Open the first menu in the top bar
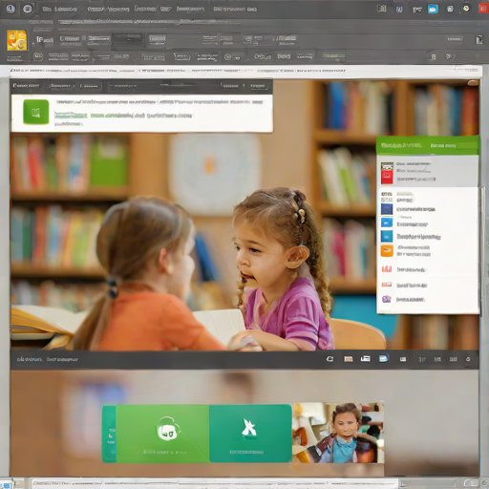Screen dimensions: 489x489 click(60, 10)
